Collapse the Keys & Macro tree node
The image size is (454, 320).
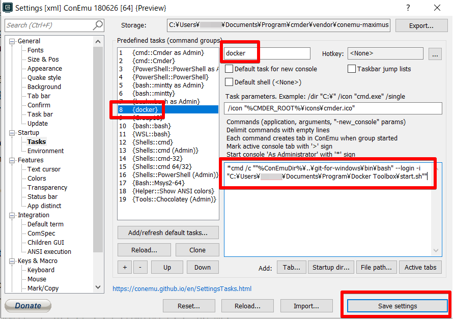click(12, 261)
